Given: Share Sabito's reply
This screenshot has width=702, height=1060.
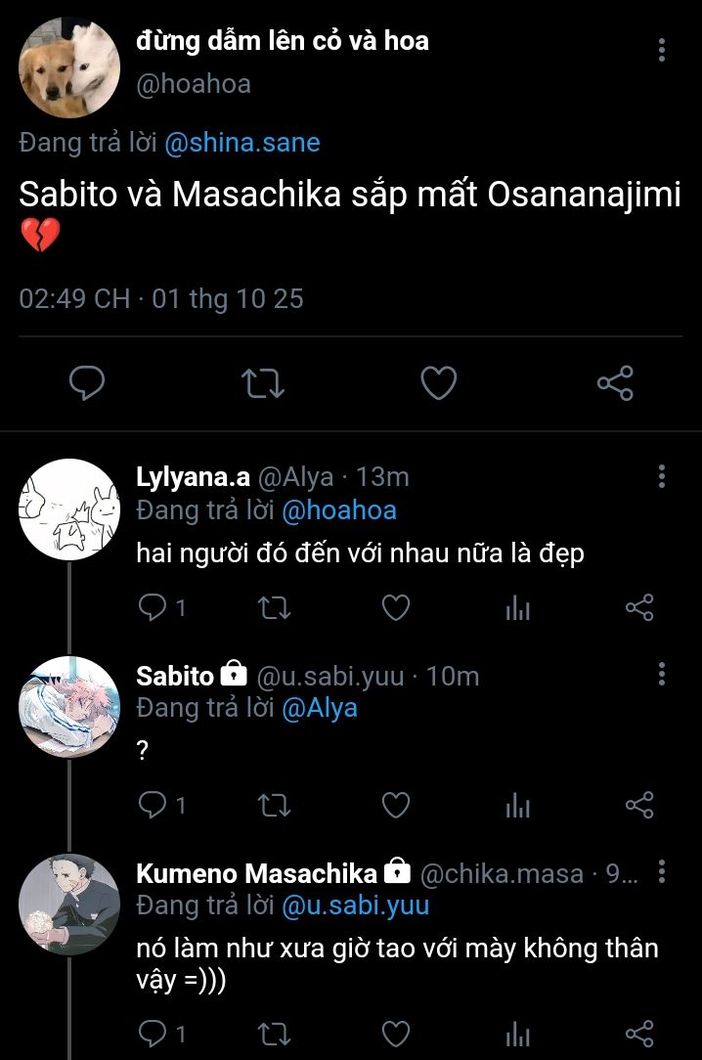Looking at the screenshot, I should 638,805.
